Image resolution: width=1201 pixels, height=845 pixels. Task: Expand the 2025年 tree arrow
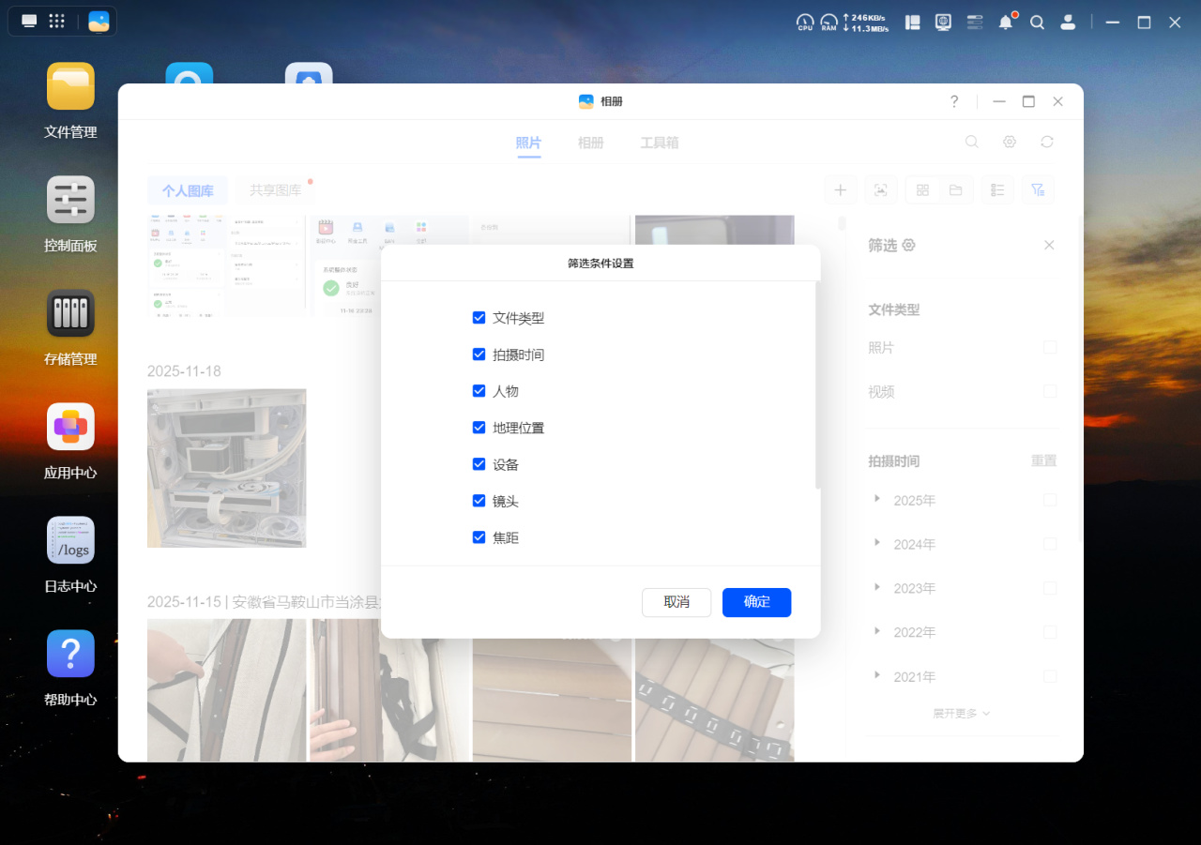pyautogui.click(x=877, y=499)
